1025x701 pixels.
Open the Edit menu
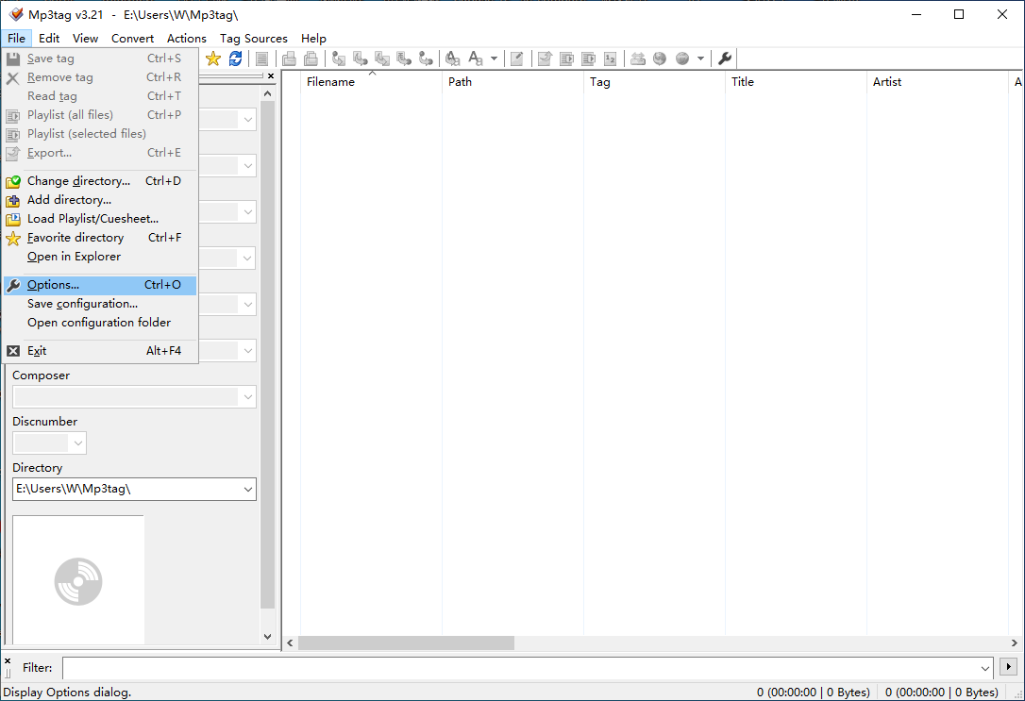(x=49, y=39)
